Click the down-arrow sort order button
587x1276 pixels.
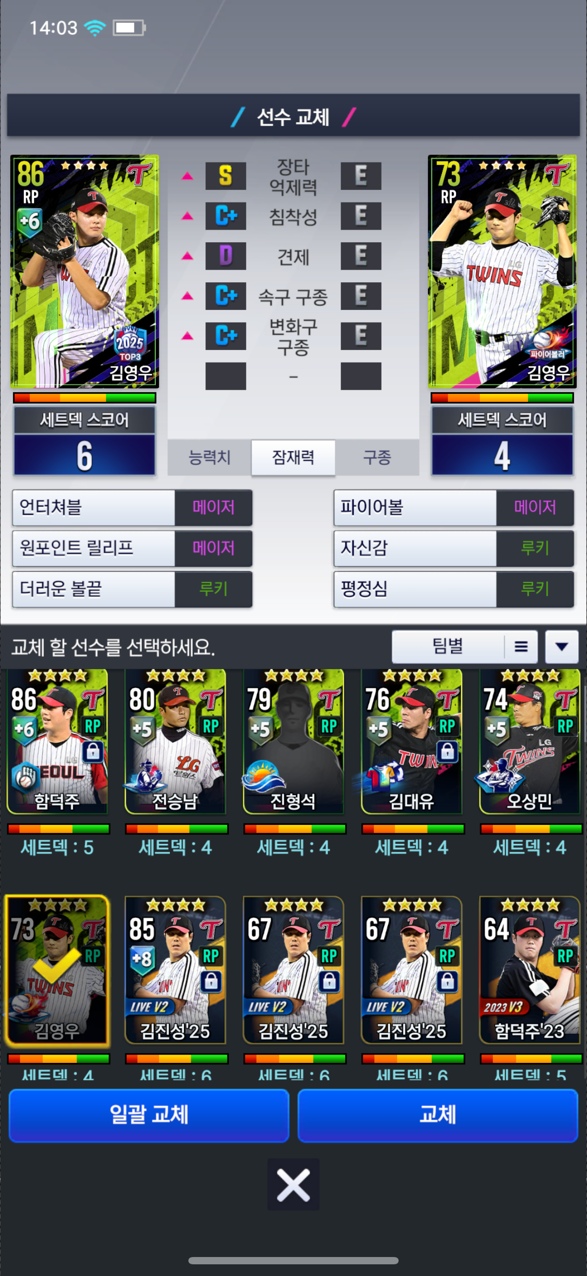point(561,646)
